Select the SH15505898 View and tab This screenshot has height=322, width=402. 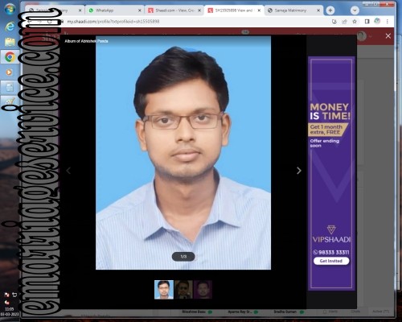click(234, 10)
